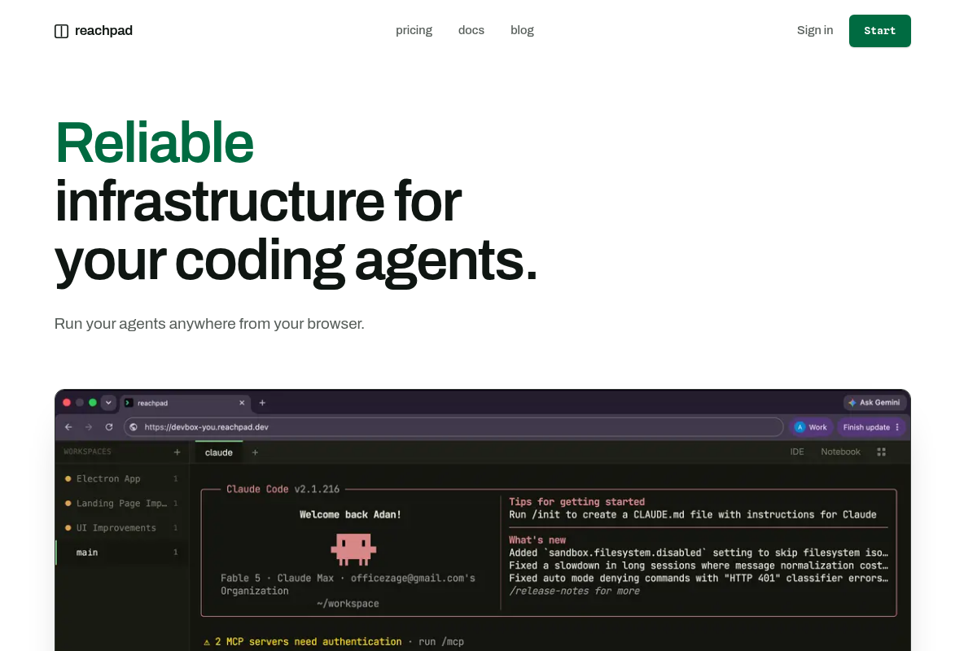
Task: Open the docs link
Action: point(471,30)
